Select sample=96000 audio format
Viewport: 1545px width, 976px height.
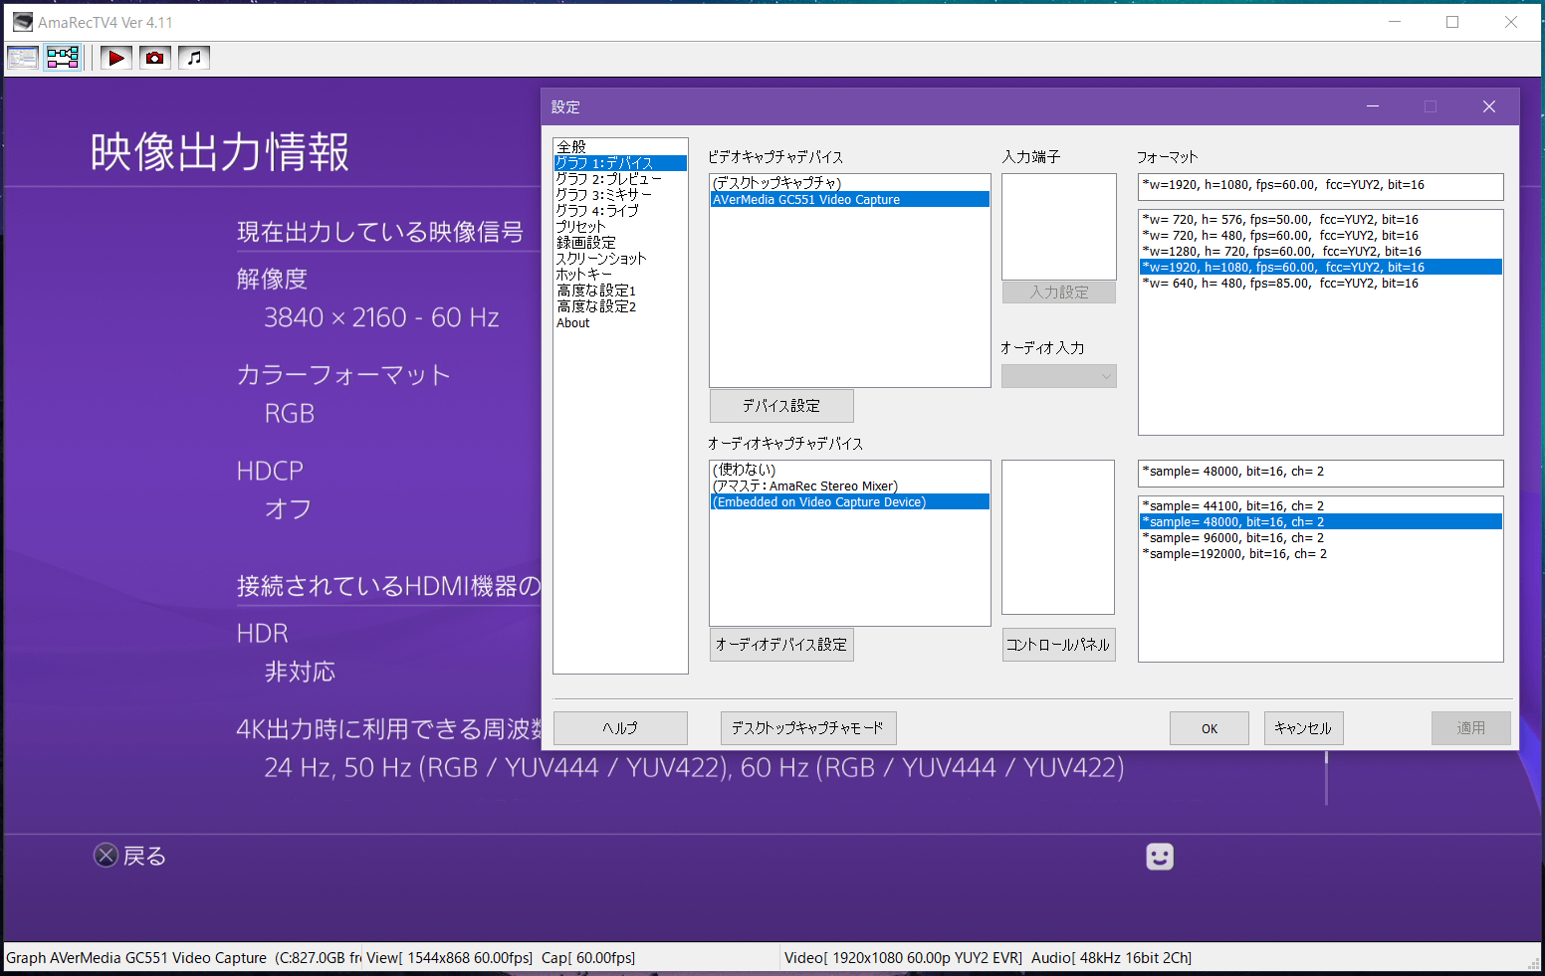pyautogui.click(x=1320, y=538)
